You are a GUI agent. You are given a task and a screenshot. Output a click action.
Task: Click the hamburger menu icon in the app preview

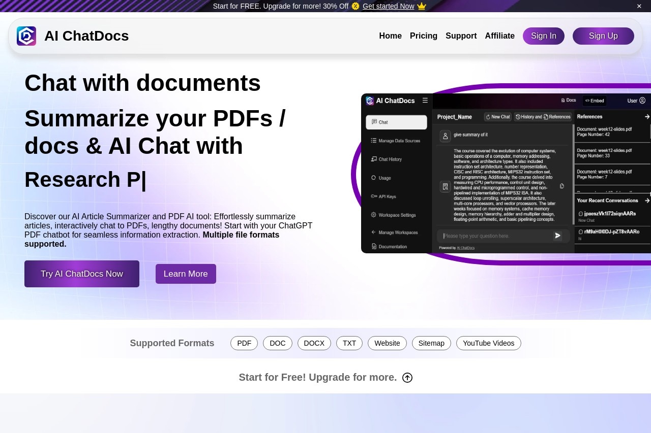pos(425,101)
